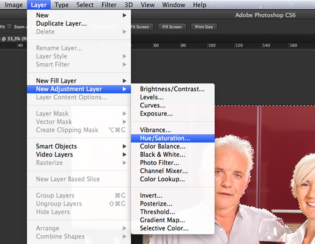This screenshot has height=244, width=315.
Task: Open the Window menu
Action: [174, 5]
